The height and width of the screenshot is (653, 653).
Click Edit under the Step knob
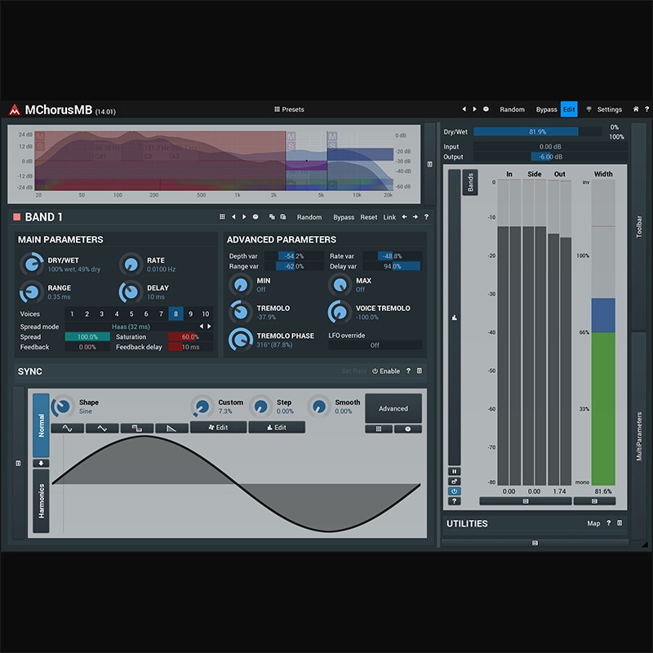click(x=277, y=427)
